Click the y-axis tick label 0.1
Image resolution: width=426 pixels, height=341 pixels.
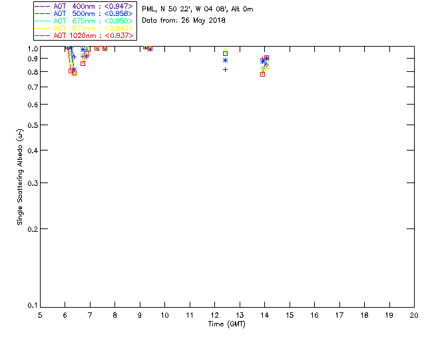pyautogui.click(x=33, y=306)
